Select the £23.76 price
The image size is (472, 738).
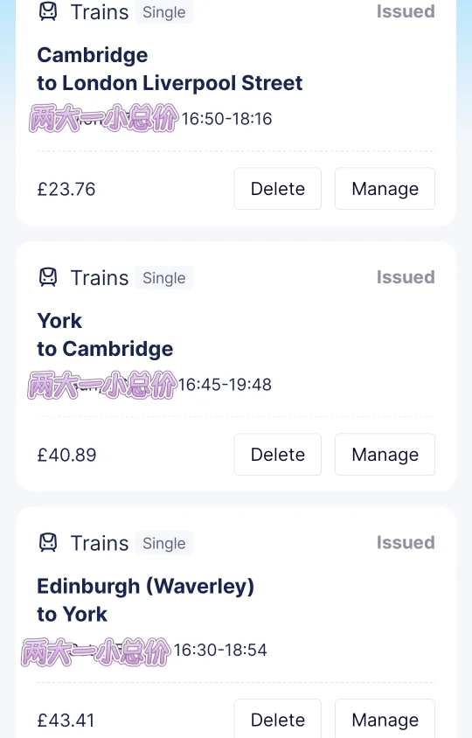[x=66, y=189]
